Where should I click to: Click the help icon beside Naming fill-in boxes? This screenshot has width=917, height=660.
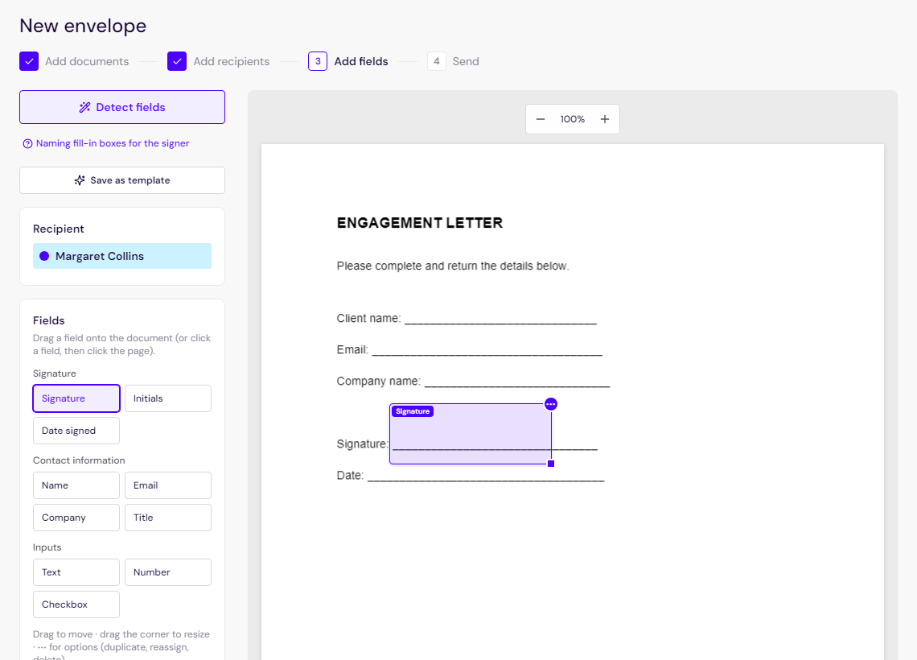pos(27,144)
